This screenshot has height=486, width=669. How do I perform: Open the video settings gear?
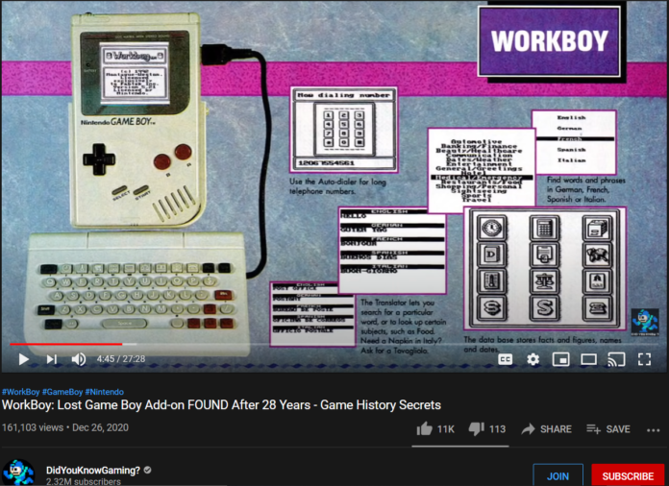(x=533, y=359)
